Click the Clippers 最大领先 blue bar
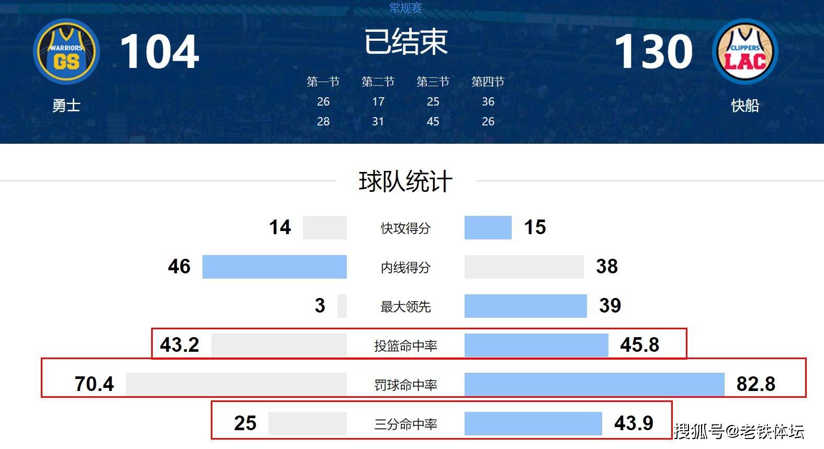 point(526,306)
